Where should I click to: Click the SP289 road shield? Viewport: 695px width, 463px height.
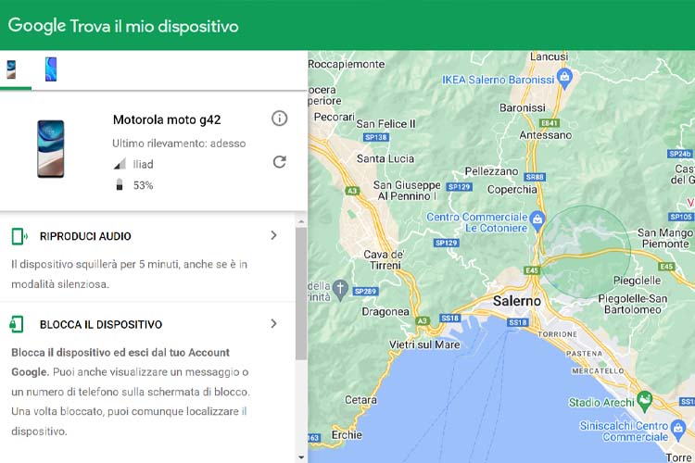(x=365, y=292)
